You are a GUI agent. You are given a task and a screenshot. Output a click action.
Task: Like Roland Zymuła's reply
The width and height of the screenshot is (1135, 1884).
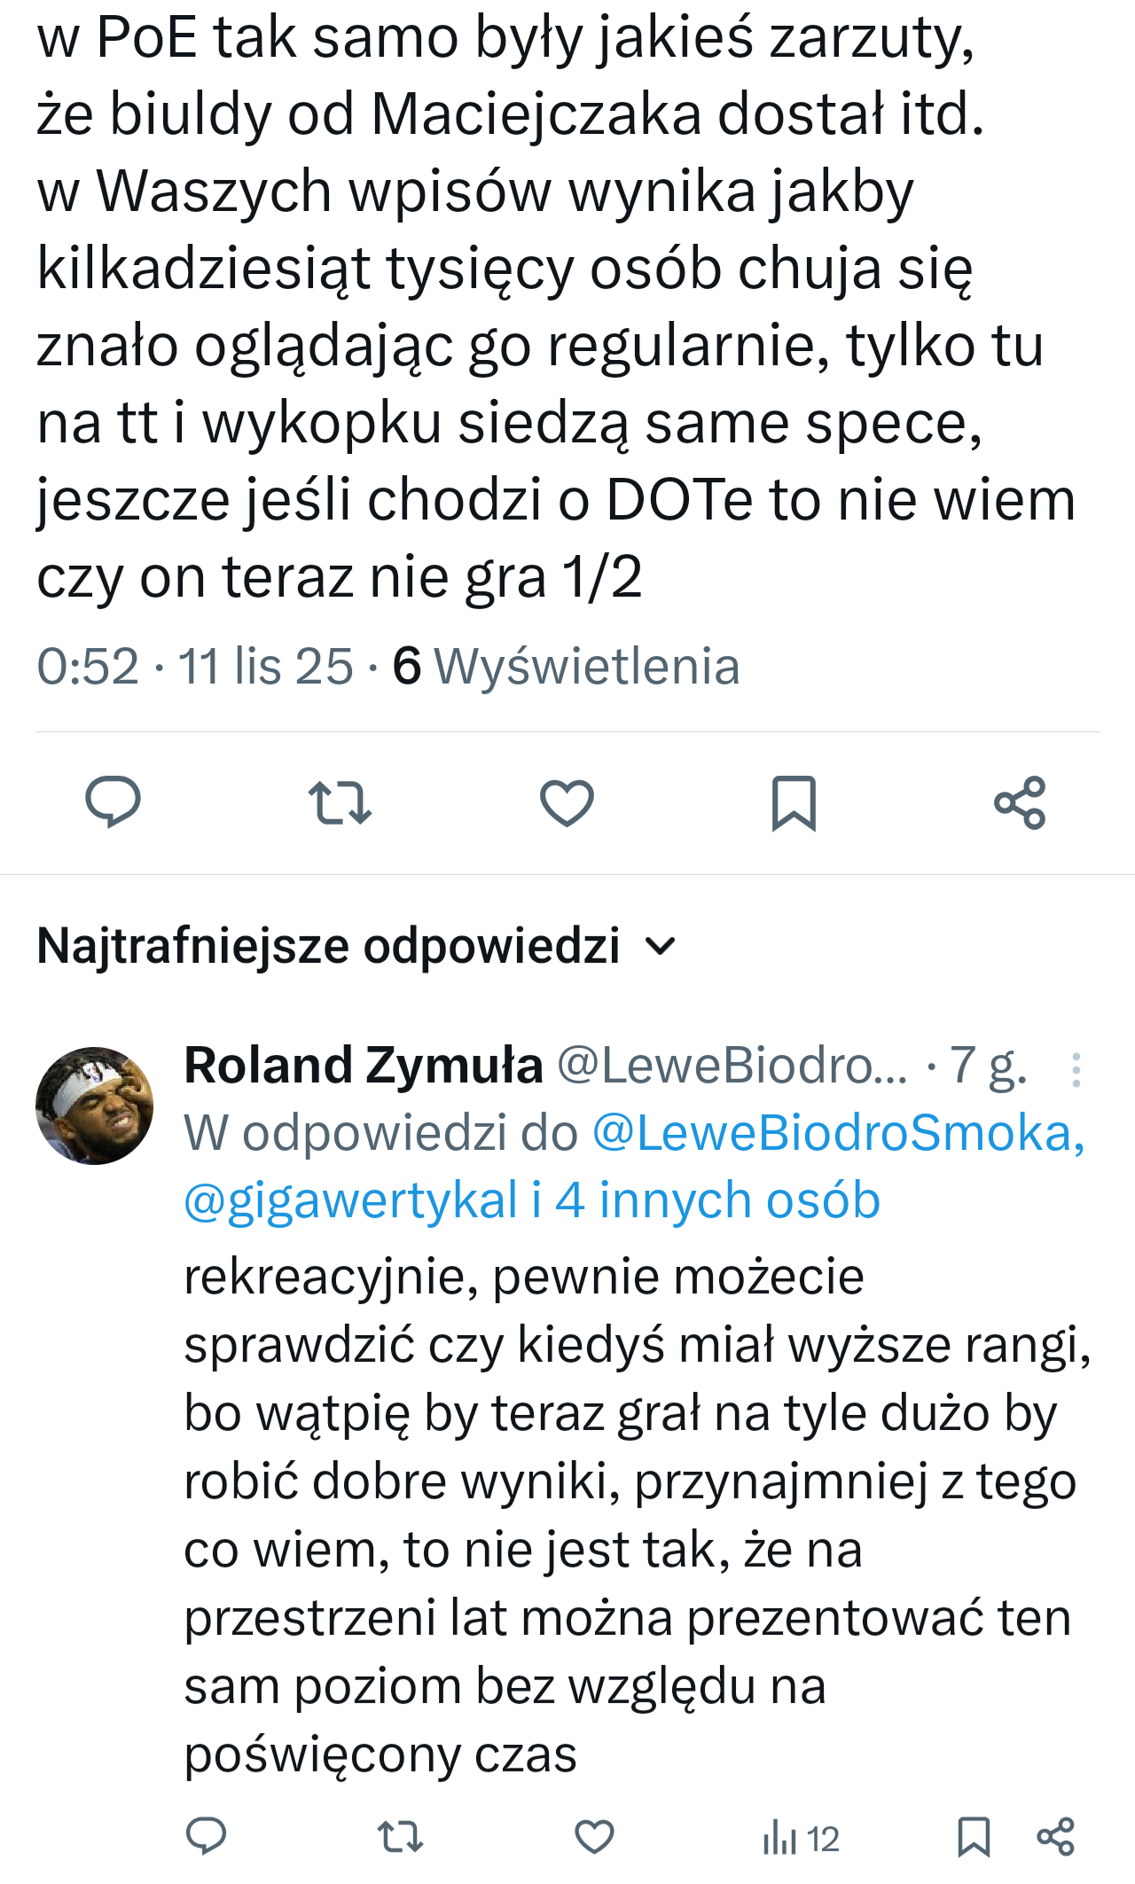594,1836
